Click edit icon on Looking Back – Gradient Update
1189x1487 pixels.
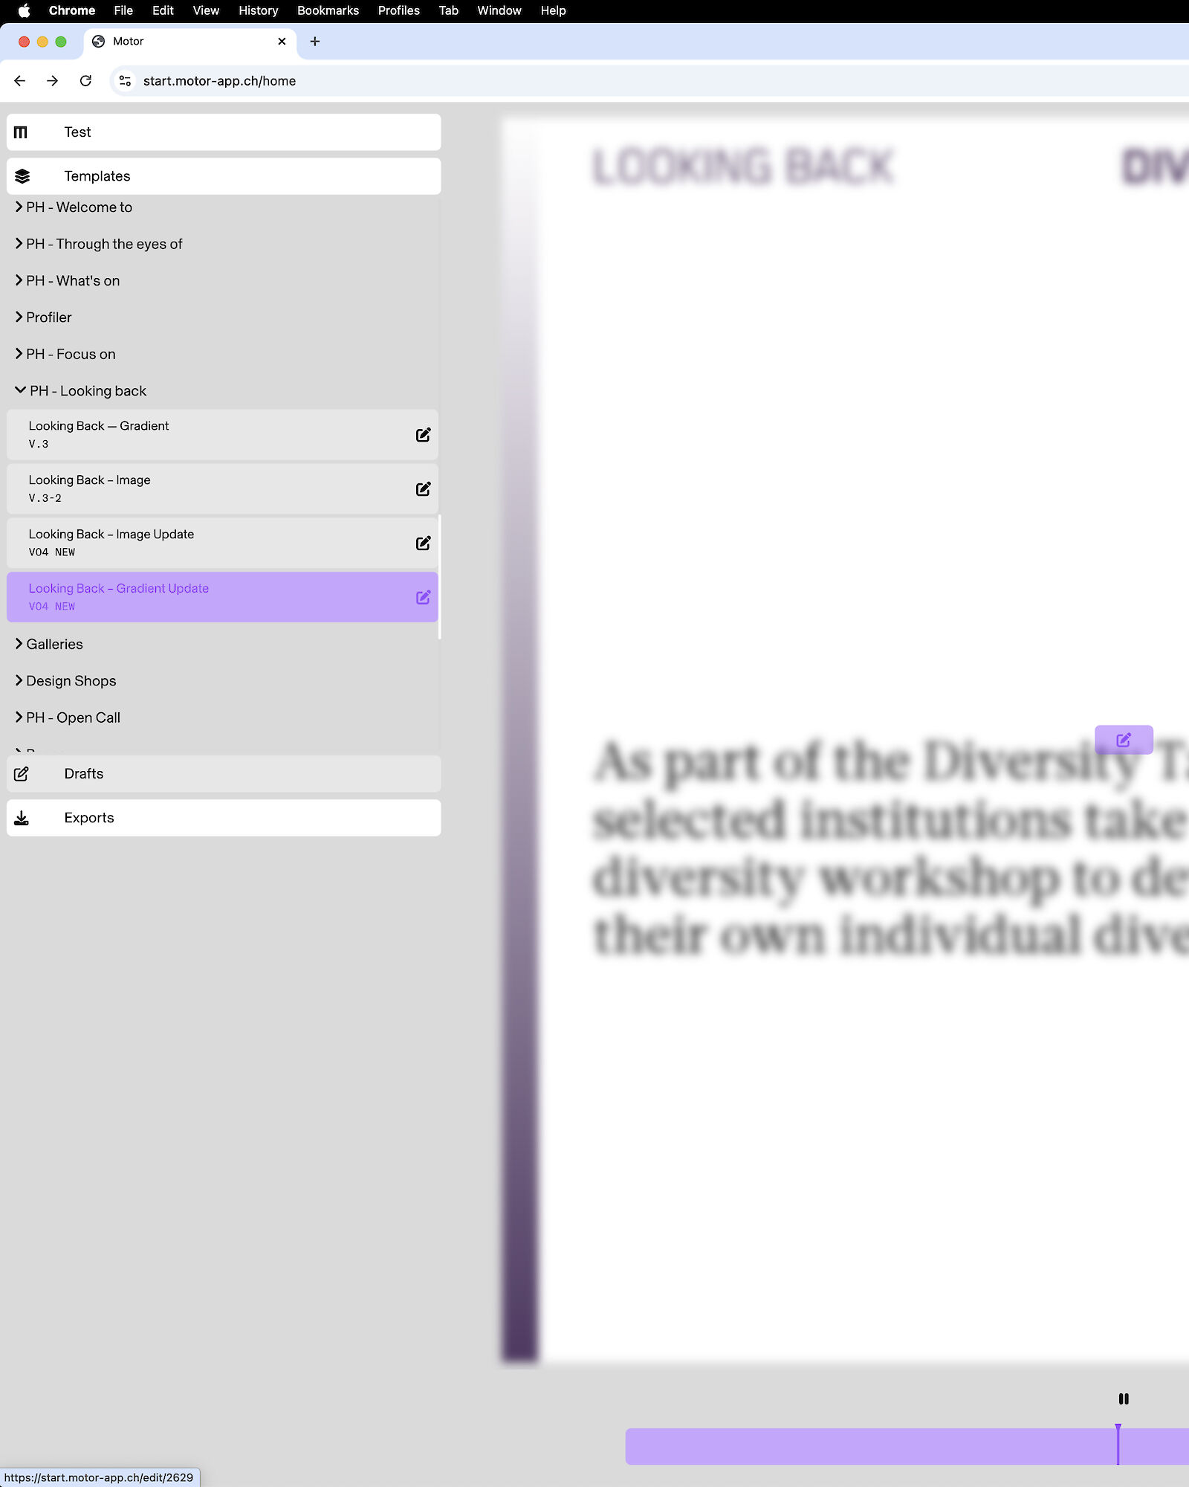pos(423,598)
